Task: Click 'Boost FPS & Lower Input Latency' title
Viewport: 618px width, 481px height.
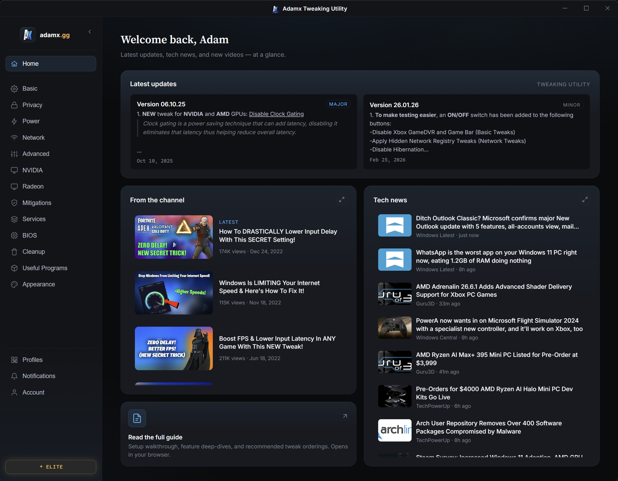Action: point(277,343)
